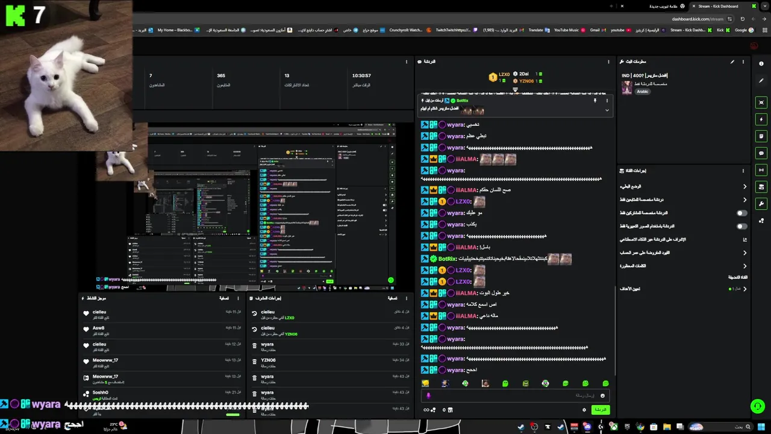Open the Gmail bookmark
This screenshot has height=434, width=771.
(x=598, y=30)
